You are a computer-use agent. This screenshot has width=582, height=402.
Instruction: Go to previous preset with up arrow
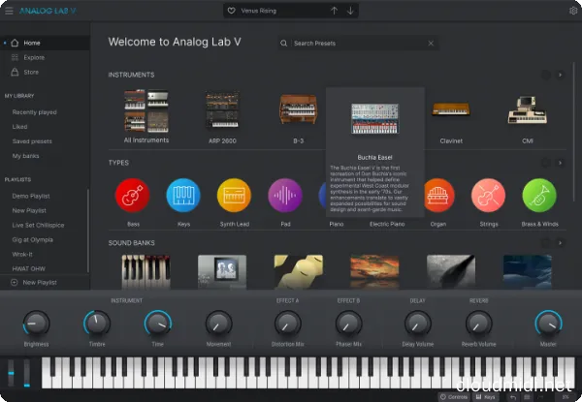[x=334, y=11]
